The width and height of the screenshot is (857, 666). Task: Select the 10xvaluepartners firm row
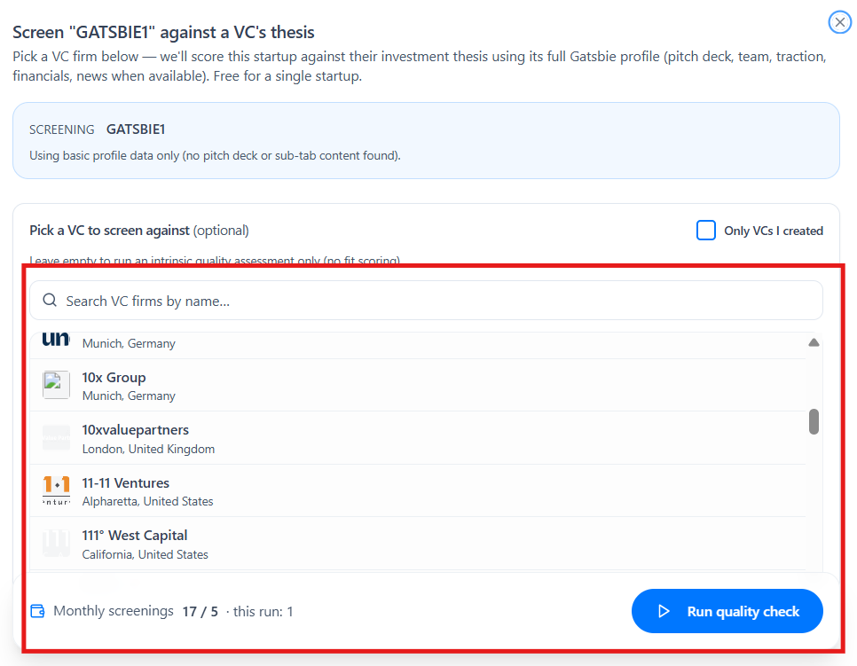tap(418, 438)
